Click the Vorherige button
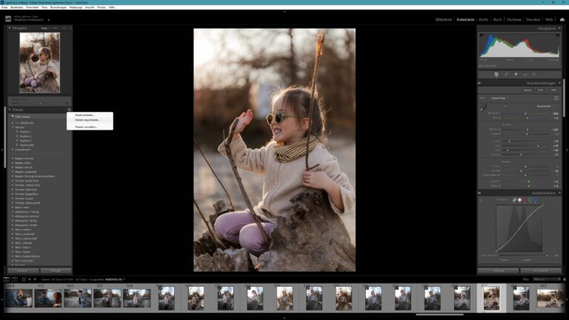 click(x=498, y=270)
